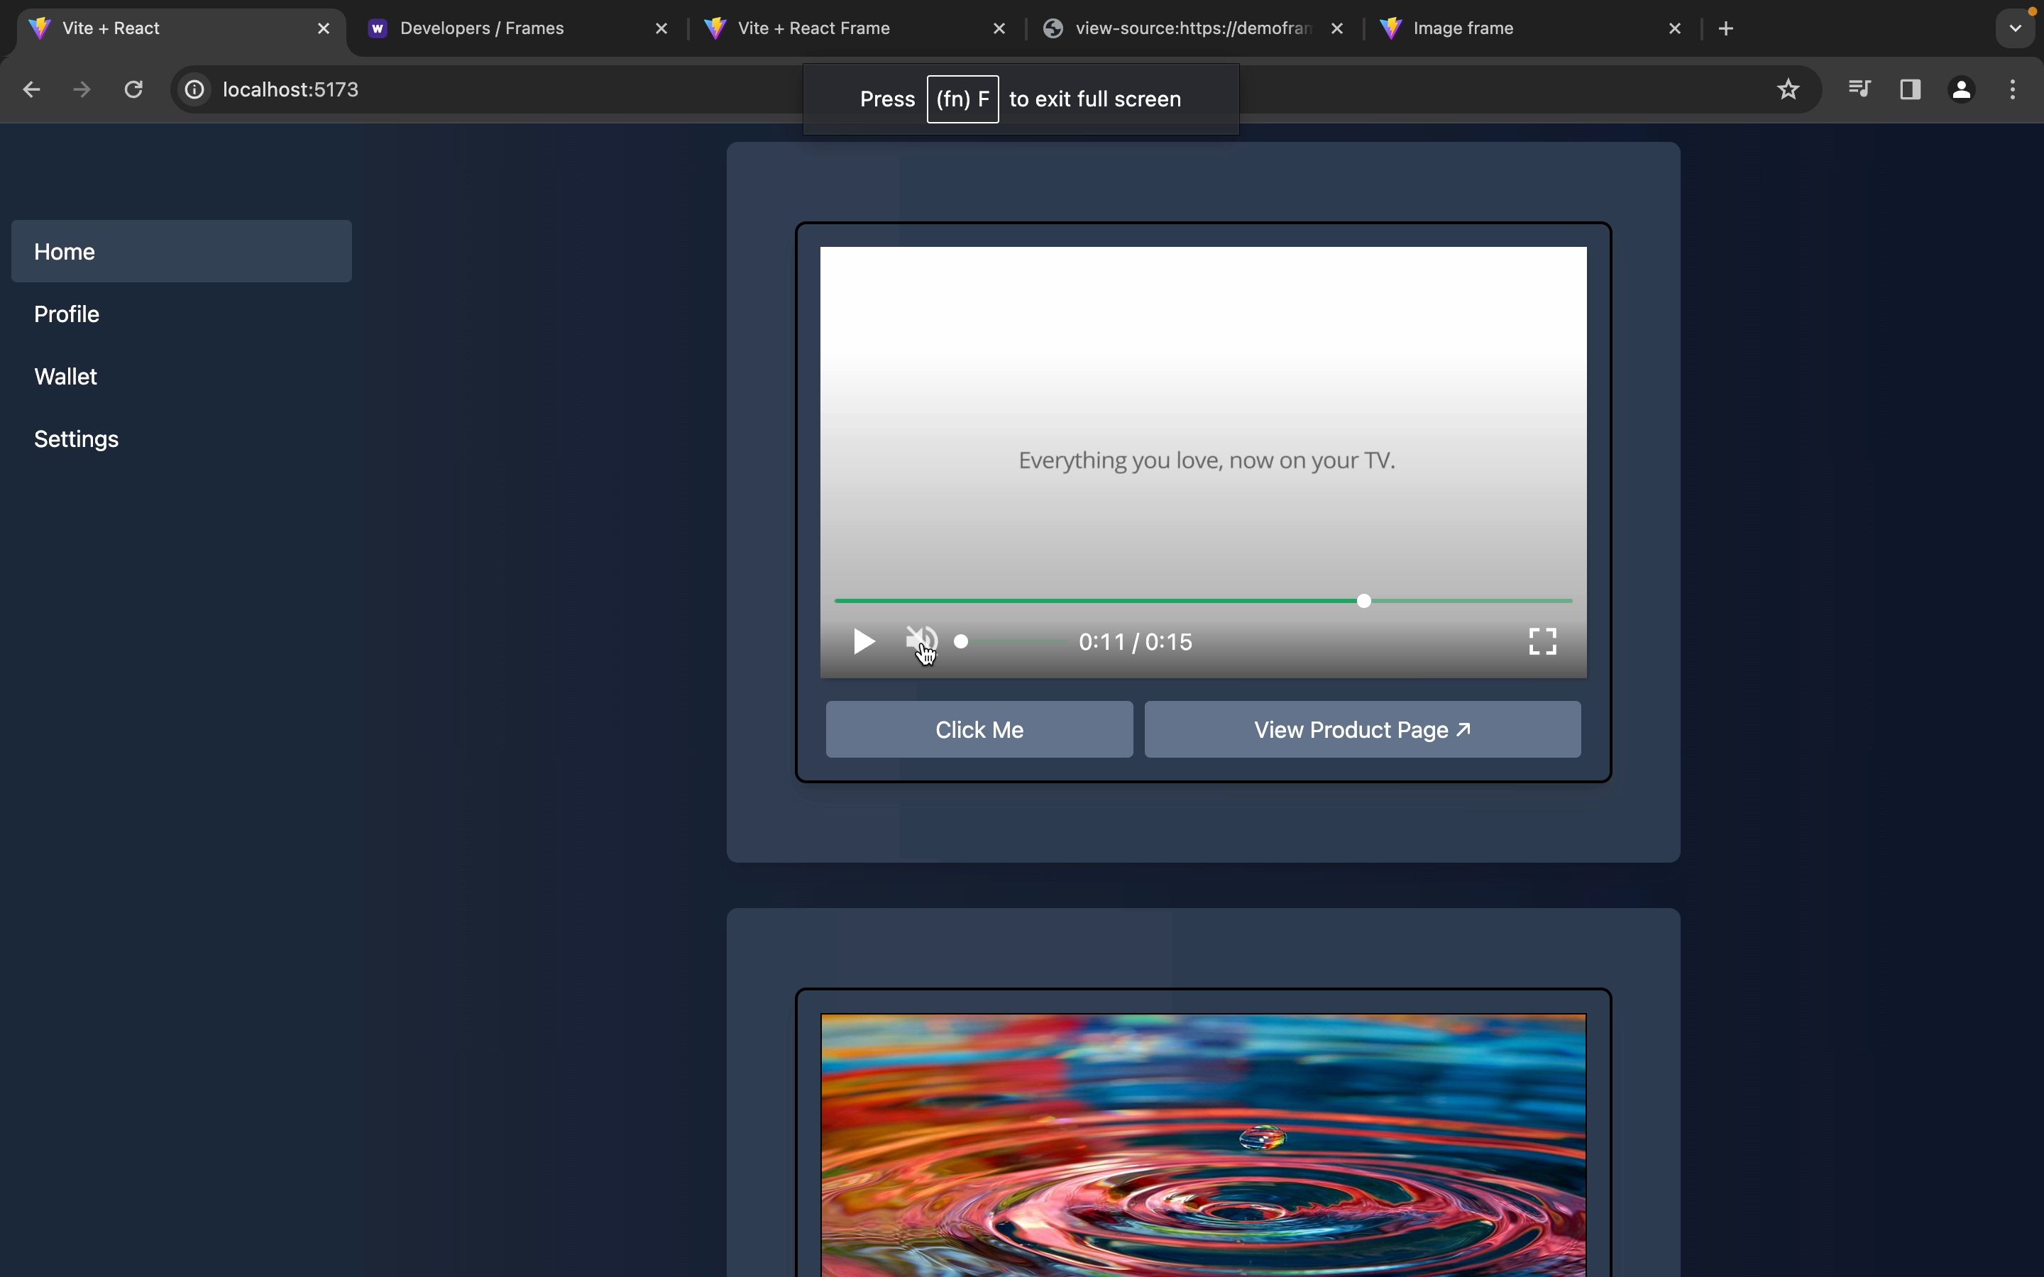Viewport: 2044px width, 1277px height.
Task: Click the 'Click Me' button
Action: (979, 730)
